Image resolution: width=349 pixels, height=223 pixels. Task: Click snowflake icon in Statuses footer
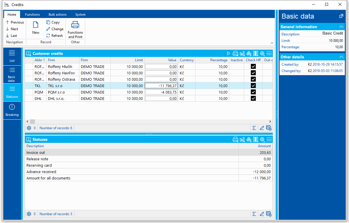coord(29,214)
